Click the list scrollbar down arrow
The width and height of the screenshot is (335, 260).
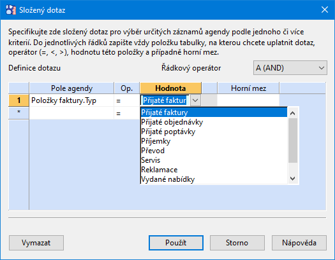293,179
